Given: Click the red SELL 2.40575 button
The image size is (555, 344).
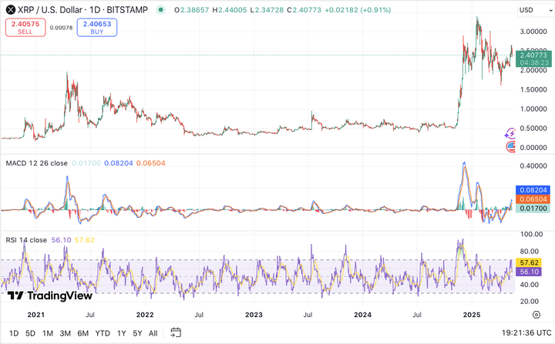Looking at the screenshot, I should [25, 28].
